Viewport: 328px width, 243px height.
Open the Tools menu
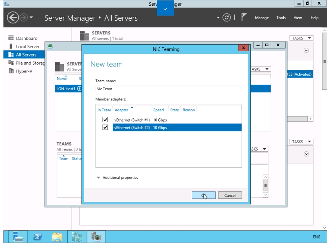[281, 18]
